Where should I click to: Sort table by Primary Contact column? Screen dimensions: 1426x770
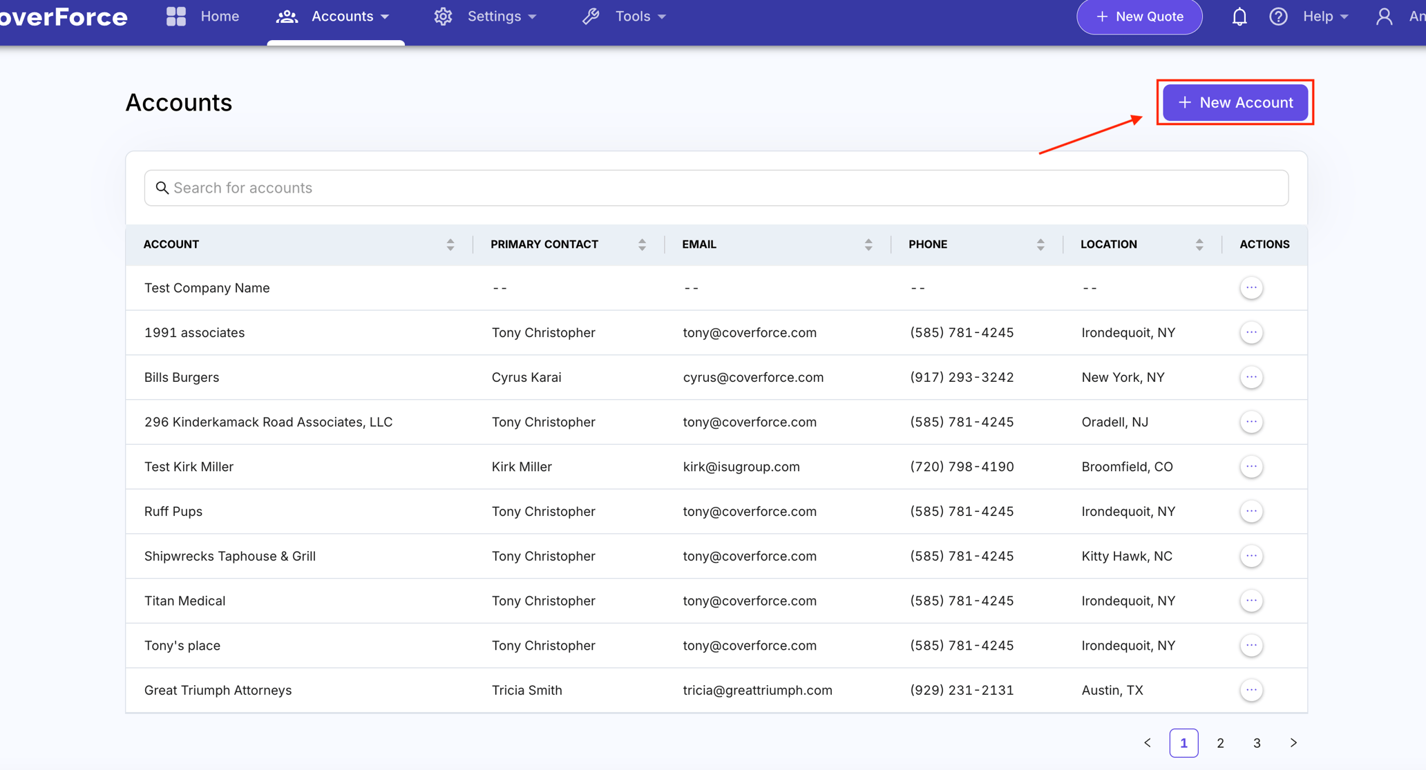(x=642, y=244)
